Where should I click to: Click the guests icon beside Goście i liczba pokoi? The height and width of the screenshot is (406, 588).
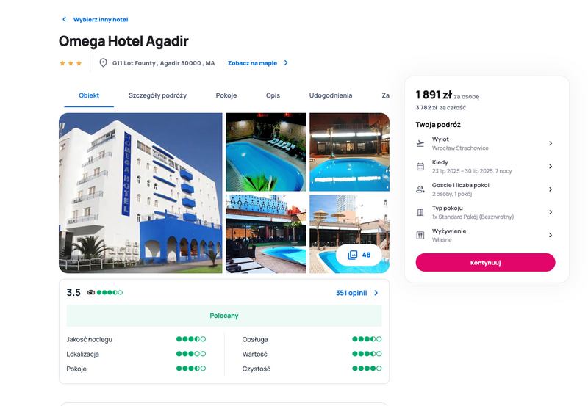[420, 189]
